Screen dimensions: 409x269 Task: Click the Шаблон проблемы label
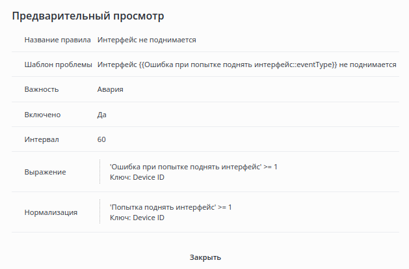point(58,64)
